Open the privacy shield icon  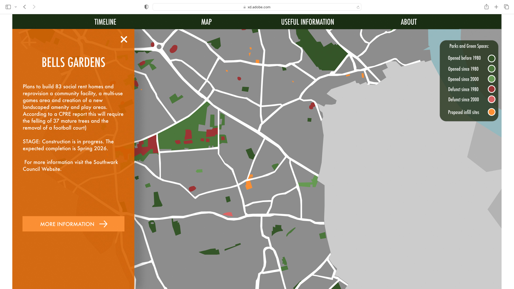[146, 7]
